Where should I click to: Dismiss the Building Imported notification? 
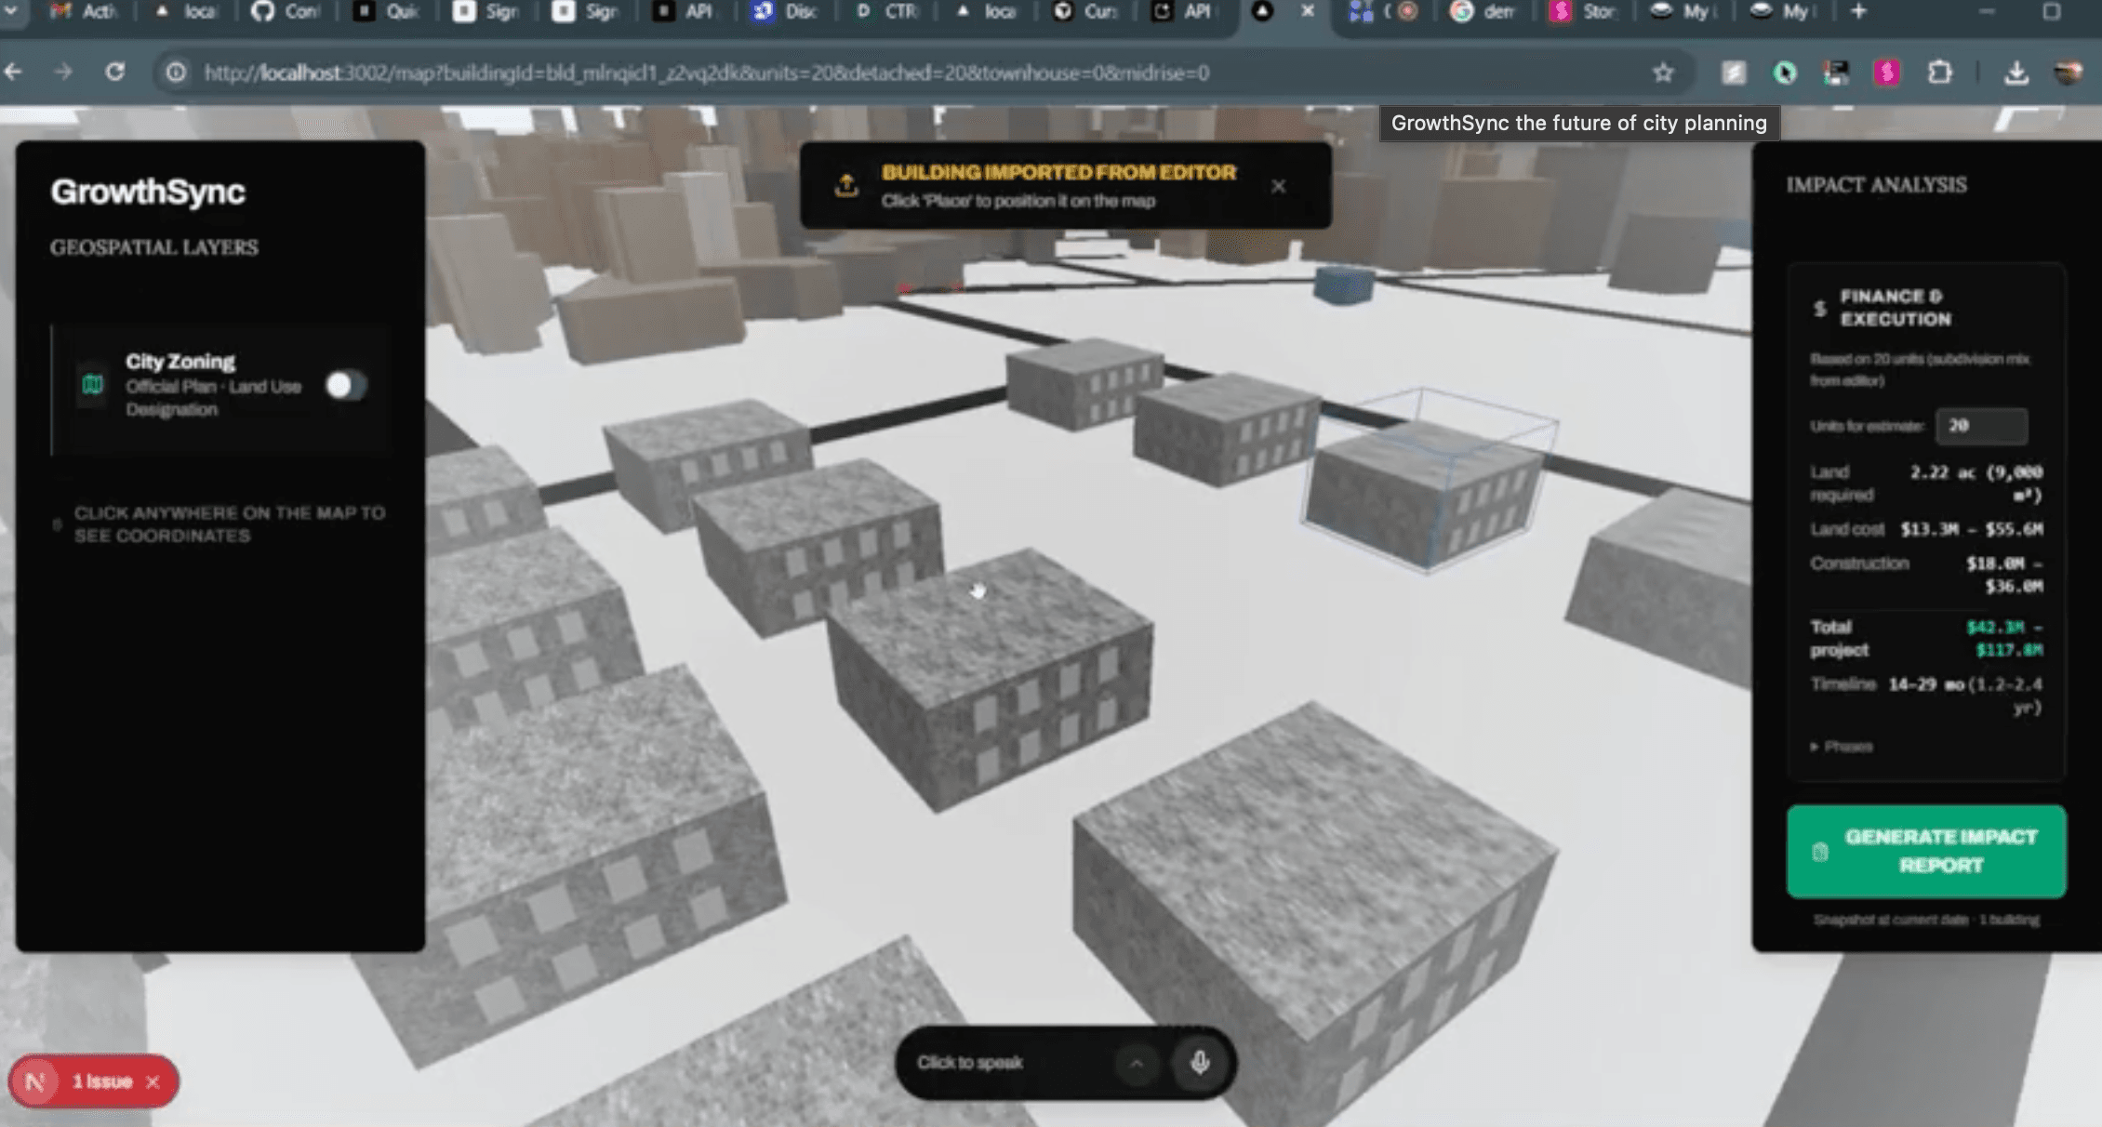[1279, 186]
